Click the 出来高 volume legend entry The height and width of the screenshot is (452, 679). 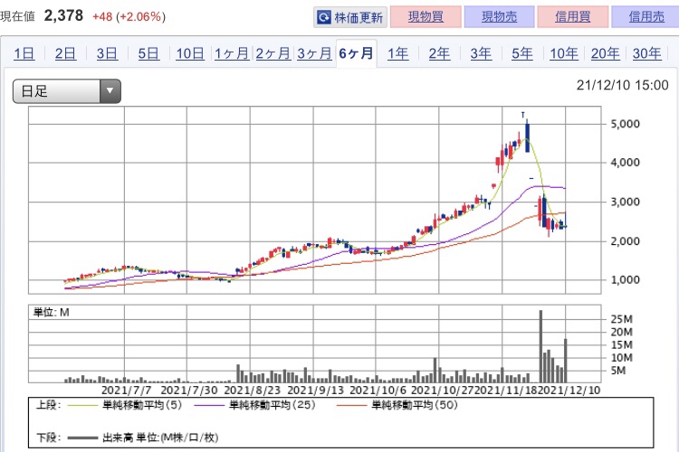click(143, 438)
